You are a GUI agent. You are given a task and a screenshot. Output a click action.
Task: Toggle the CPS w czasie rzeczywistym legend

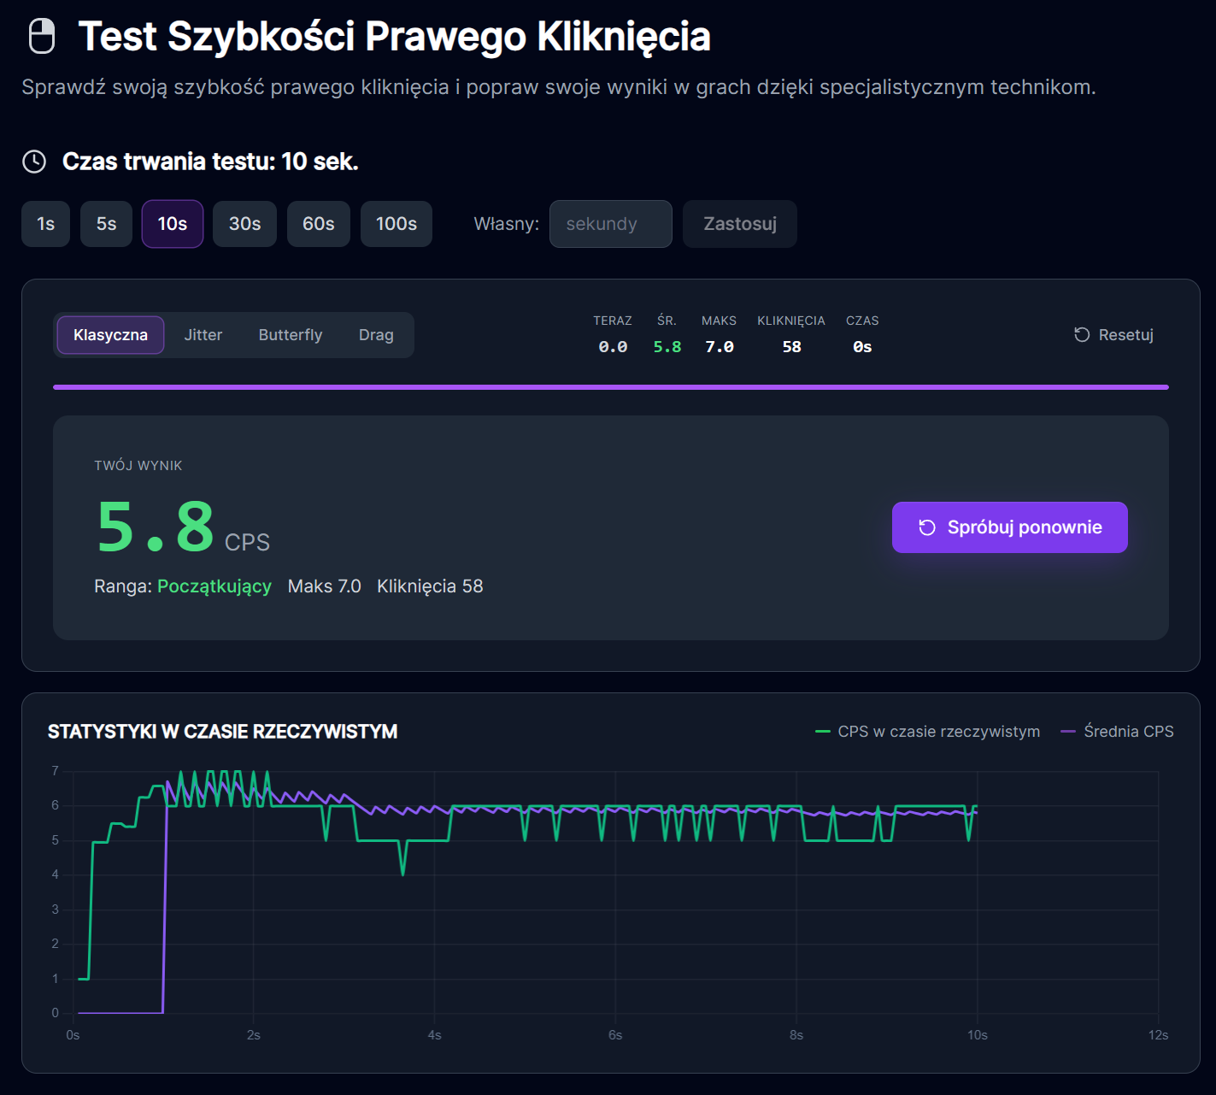click(928, 732)
